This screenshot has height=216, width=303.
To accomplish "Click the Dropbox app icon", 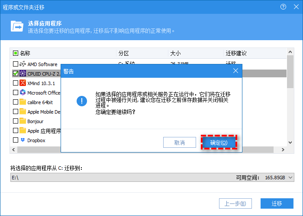I will 23,140.
